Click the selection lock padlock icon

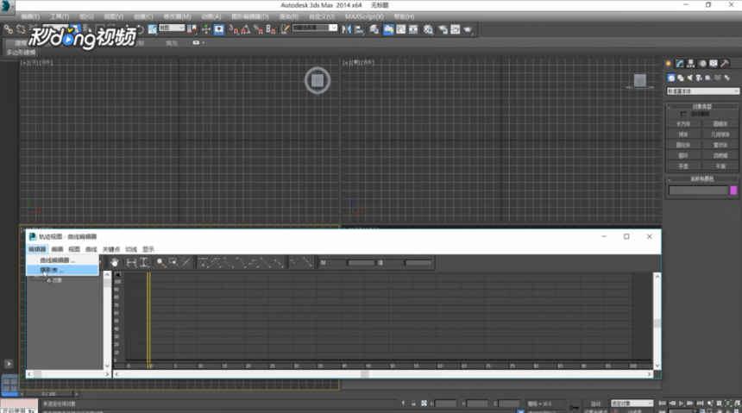pyautogui.click(x=413, y=404)
